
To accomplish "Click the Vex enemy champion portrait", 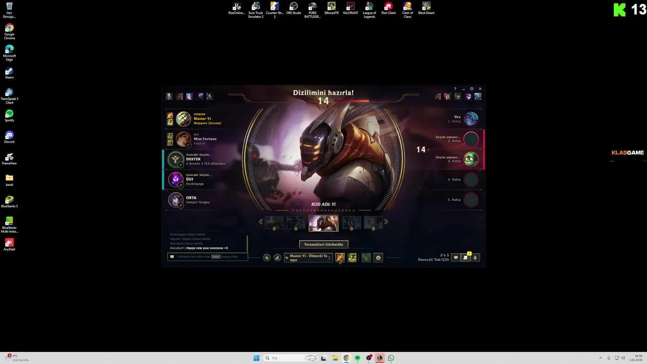I will [471, 119].
